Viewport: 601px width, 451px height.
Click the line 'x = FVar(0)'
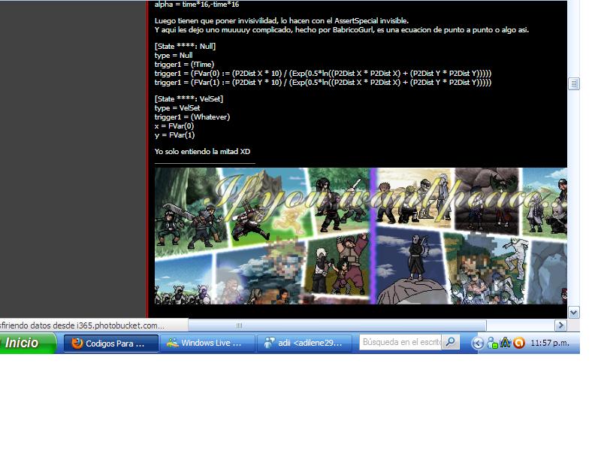[174, 126]
